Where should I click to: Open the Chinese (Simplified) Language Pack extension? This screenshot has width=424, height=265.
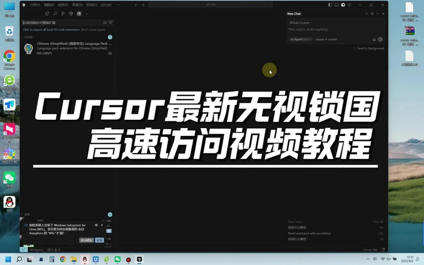pyautogui.click(x=68, y=48)
